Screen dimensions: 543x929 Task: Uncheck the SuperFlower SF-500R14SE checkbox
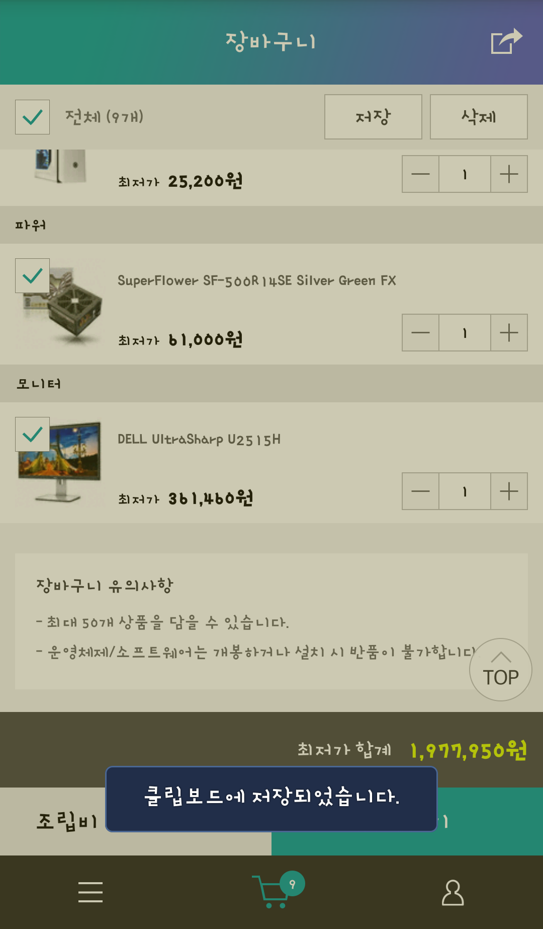[x=33, y=275]
